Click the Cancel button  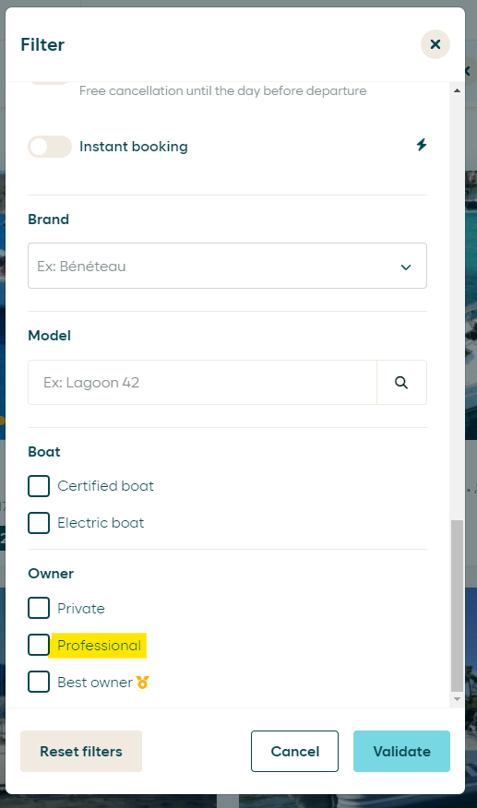(x=295, y=752)
